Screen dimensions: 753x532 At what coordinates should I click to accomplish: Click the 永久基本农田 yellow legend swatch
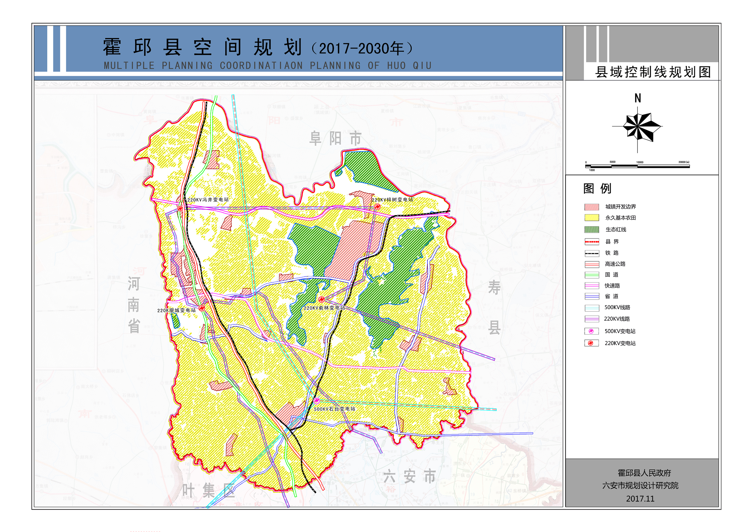coord(591,218)
